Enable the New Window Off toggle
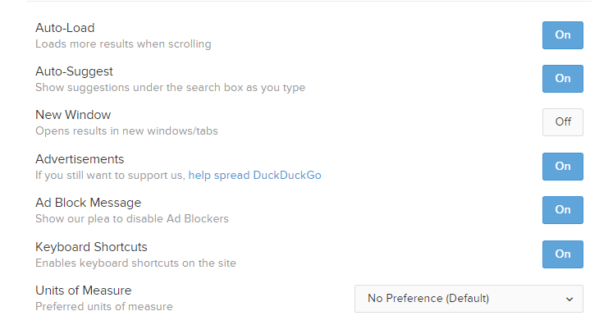The width and height of the screenshot is (613, 325). coord(563,122)
